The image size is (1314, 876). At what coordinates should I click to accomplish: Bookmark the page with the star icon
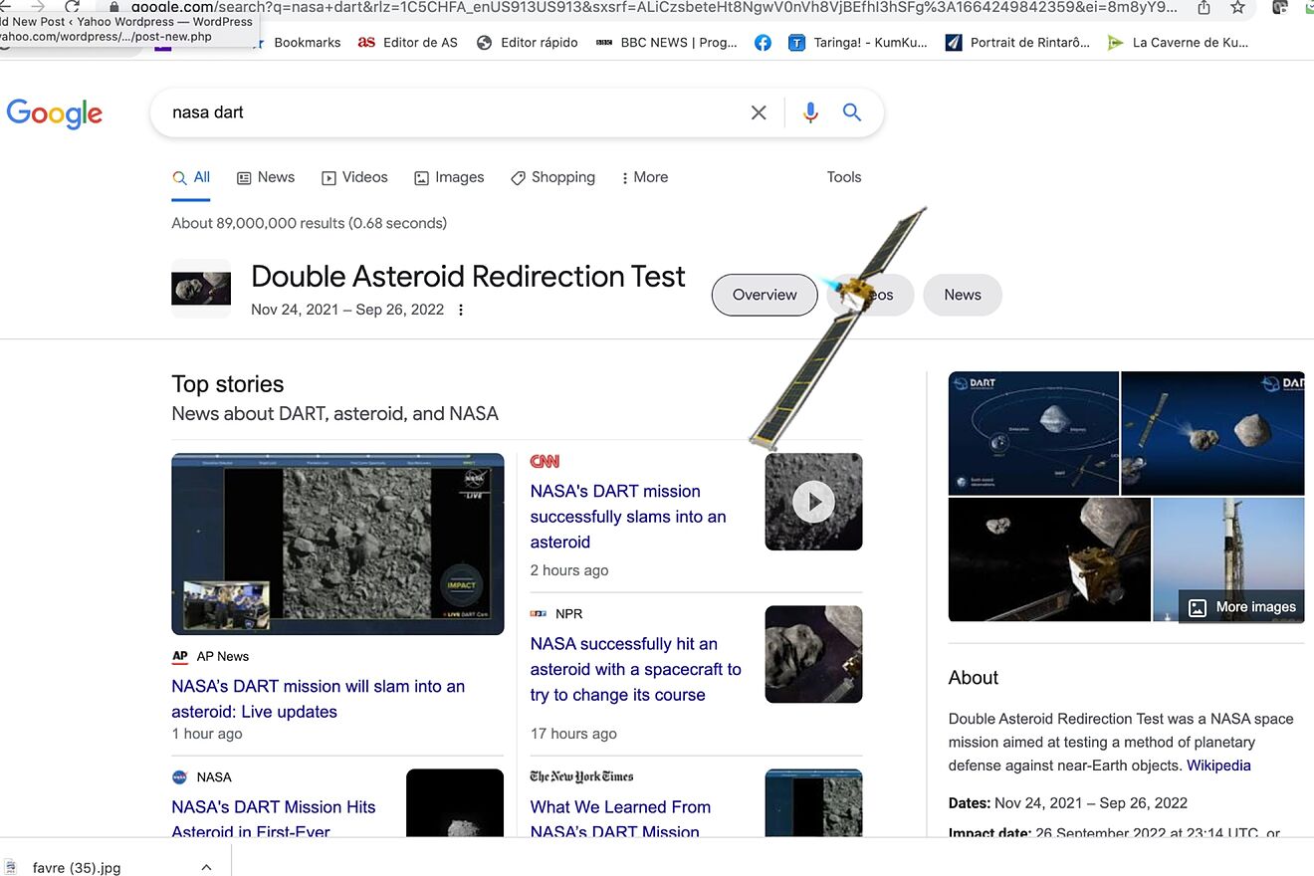coord(1237,7)
